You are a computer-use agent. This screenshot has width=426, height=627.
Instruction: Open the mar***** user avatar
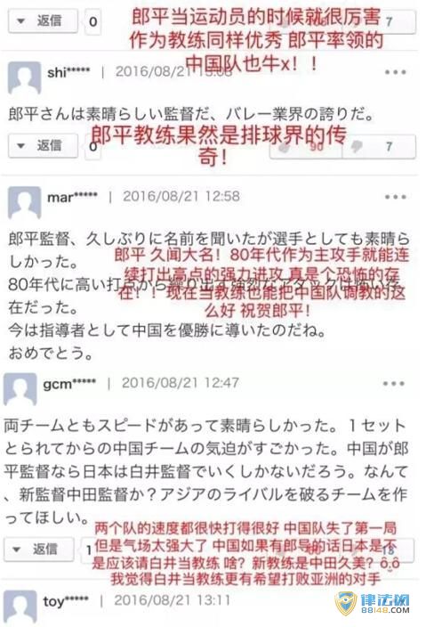click(24, 202)
